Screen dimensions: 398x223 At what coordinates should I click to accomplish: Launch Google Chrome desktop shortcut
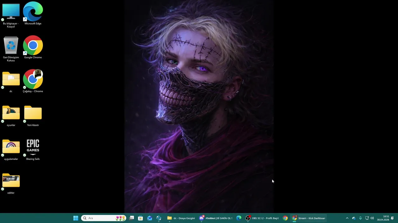pos(33,47)
